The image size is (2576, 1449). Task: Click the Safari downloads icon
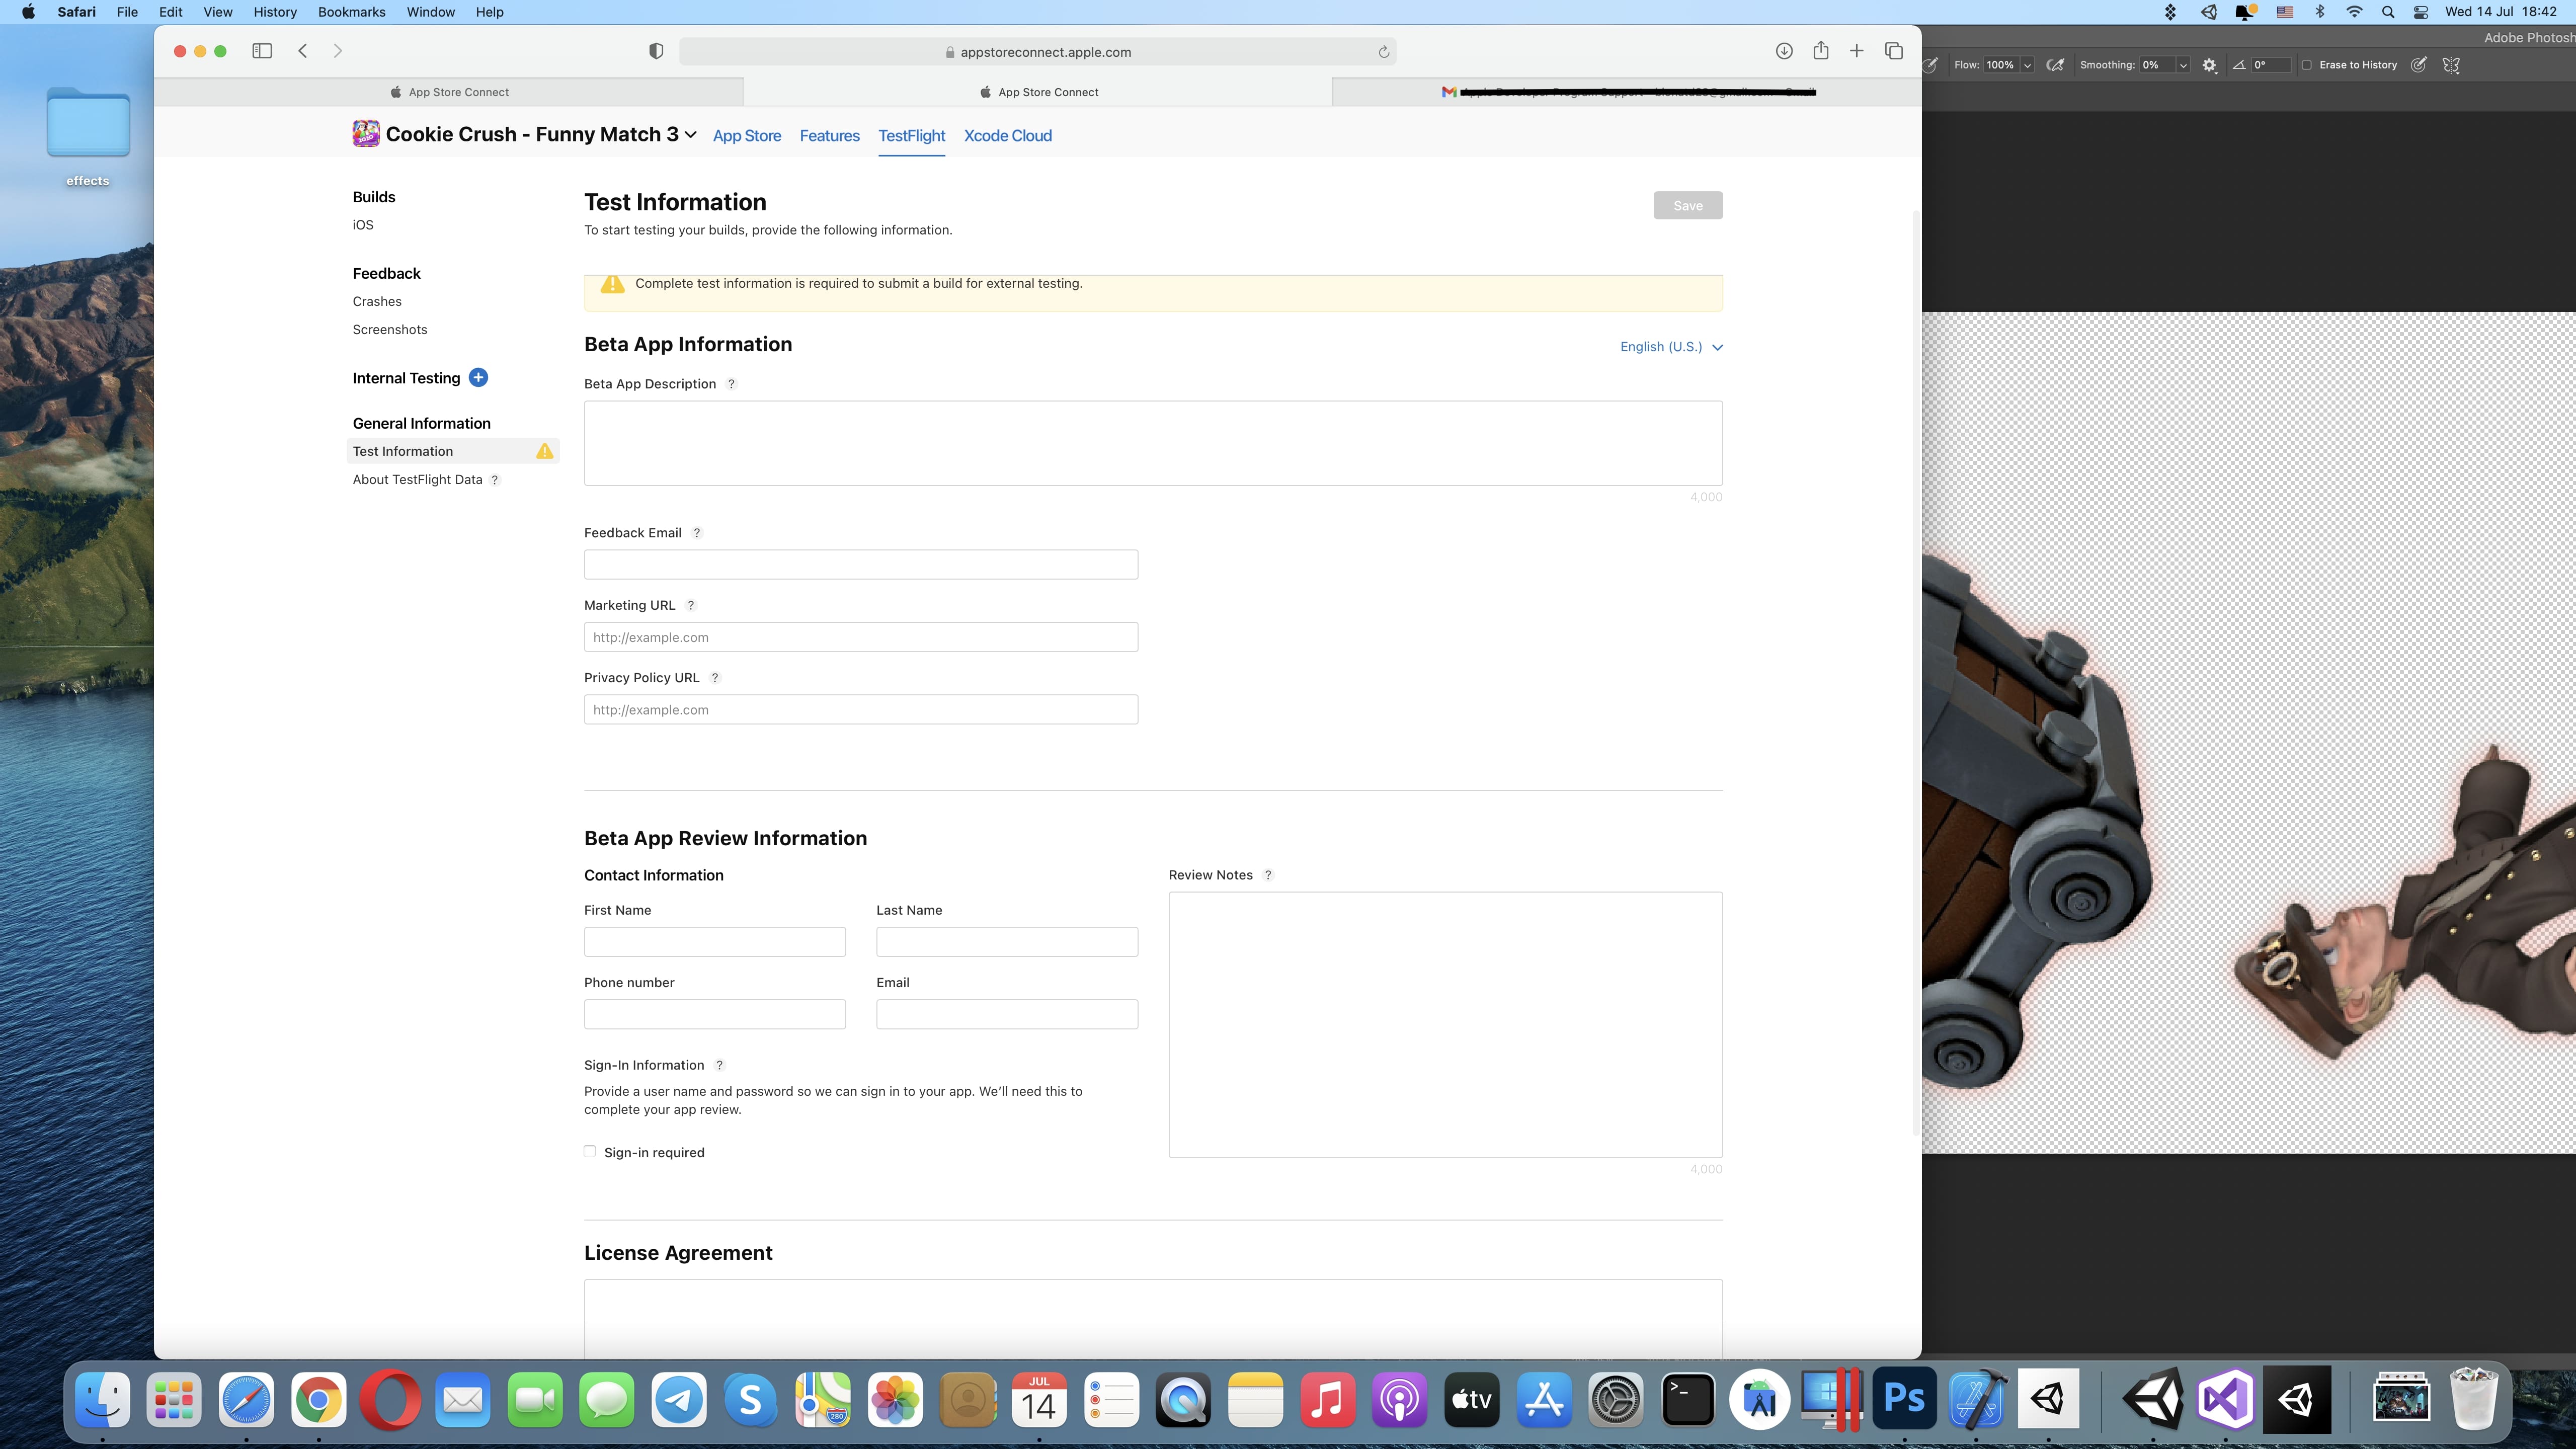[1783, 51]
